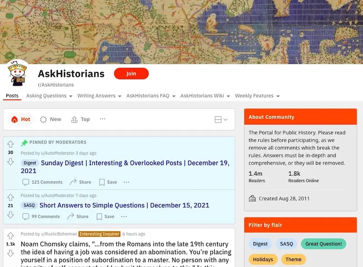Save the Sunday Digest post

(x=108, y=182)
